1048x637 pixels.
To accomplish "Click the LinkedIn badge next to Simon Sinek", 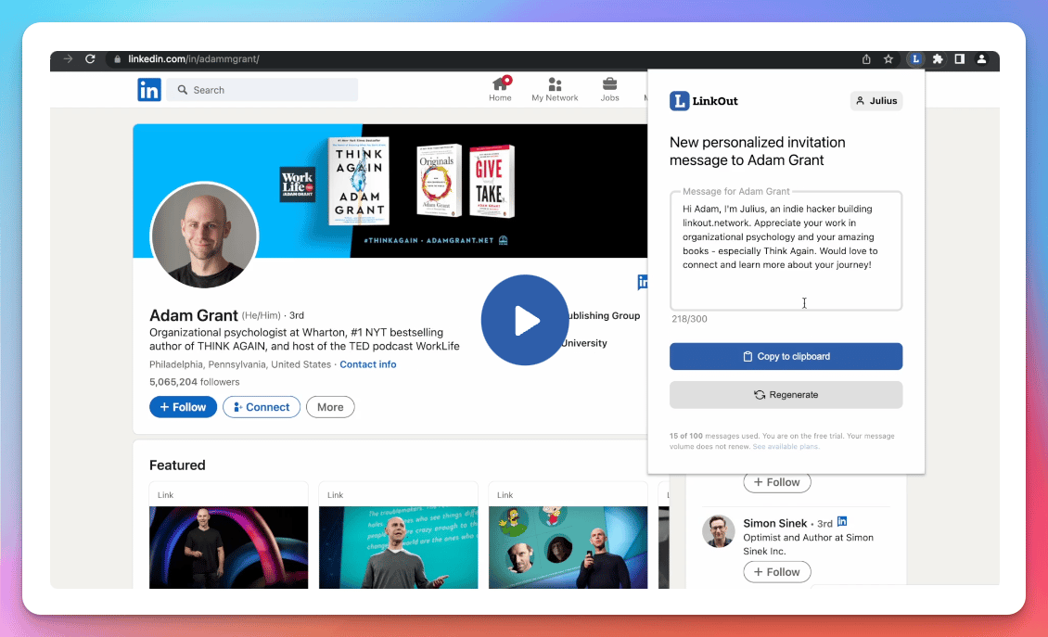I will tap(842, 521).
